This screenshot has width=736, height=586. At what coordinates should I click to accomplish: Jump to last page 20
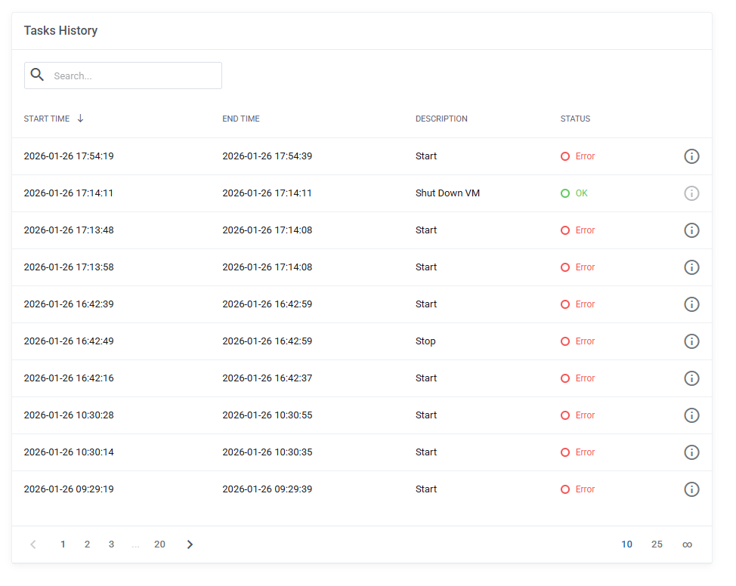(x=159, y=544)
